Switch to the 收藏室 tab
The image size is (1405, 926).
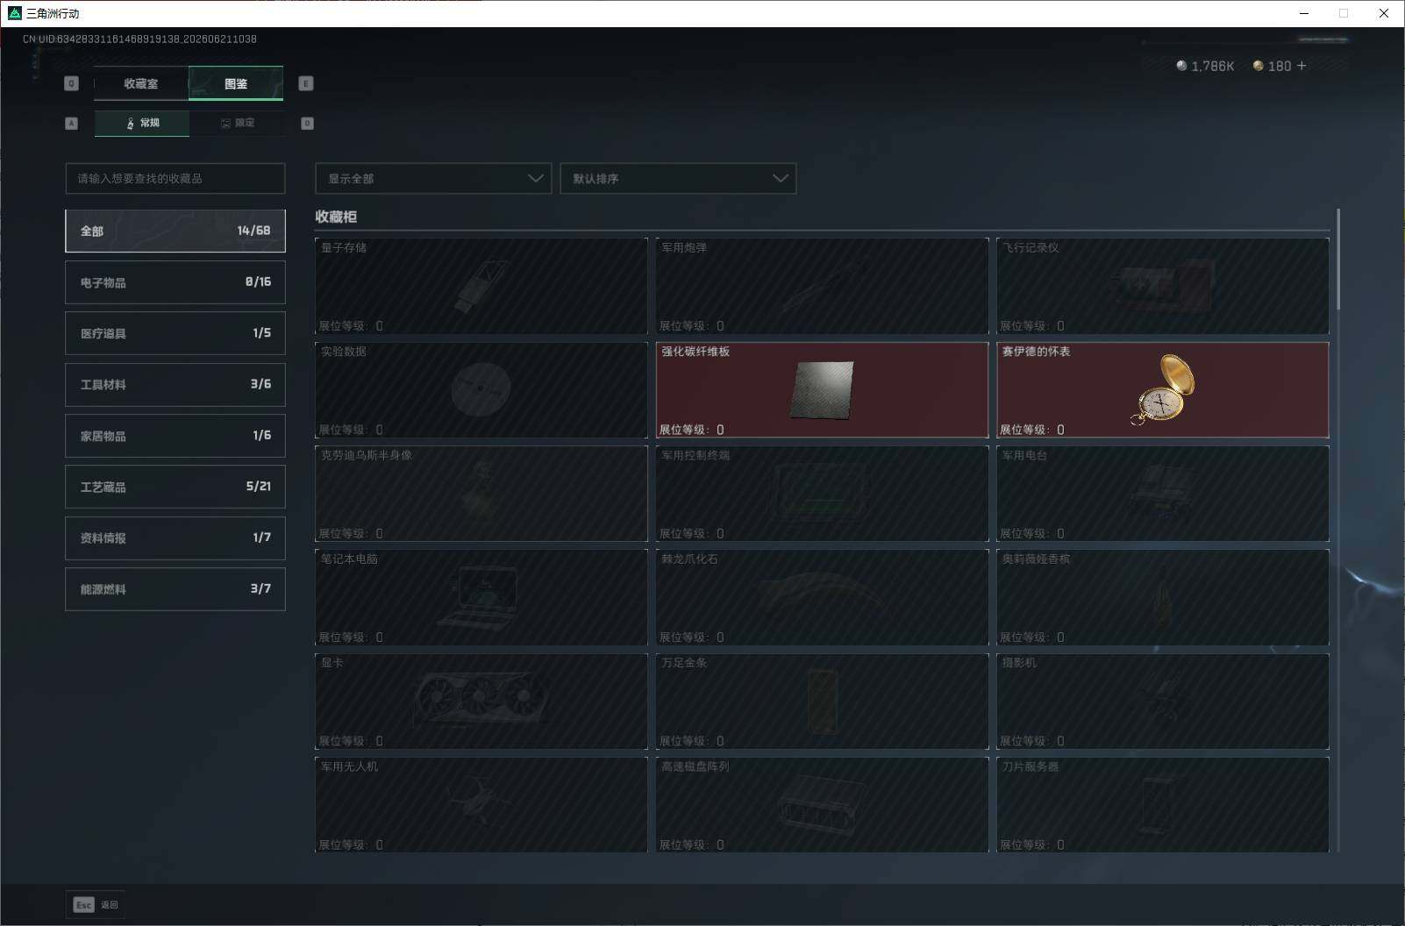141,83
